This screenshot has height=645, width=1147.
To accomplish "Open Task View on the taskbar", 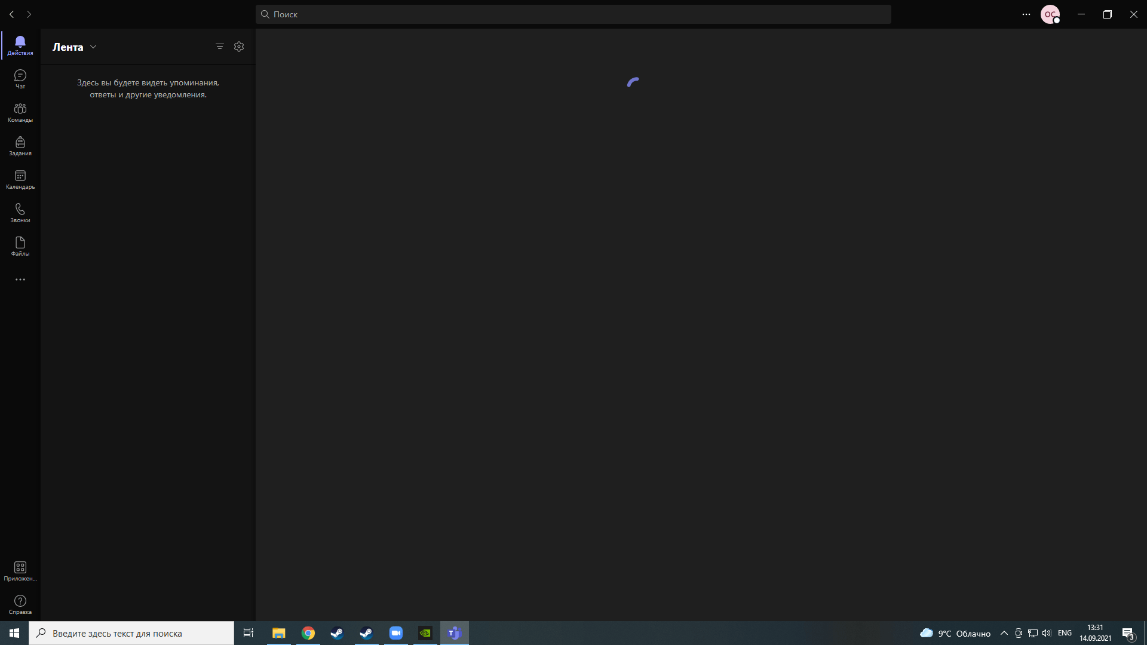I will coord(249,633).
